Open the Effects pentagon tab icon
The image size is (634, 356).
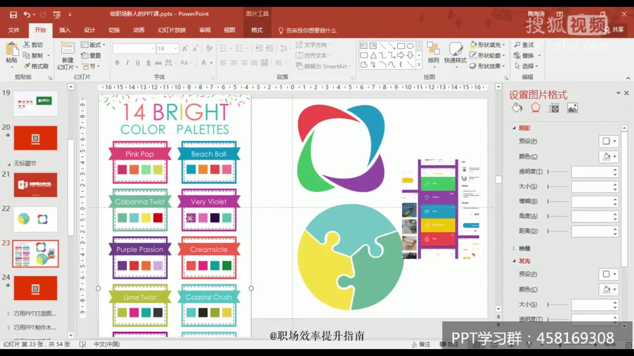point(535,108)
